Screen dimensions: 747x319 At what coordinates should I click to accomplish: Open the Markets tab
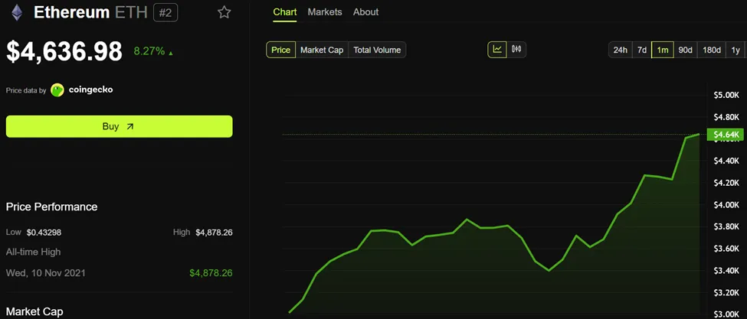(325, 12)
